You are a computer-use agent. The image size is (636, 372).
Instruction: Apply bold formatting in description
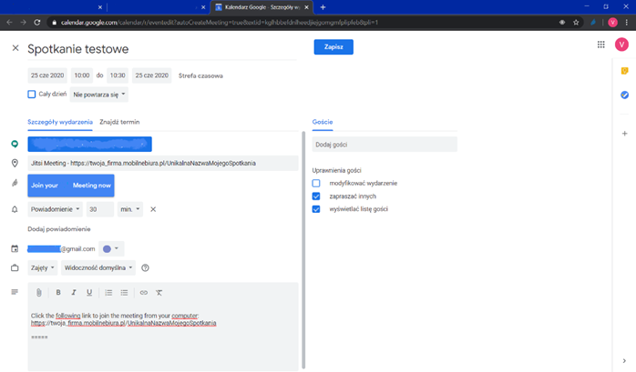pos(58,292)
